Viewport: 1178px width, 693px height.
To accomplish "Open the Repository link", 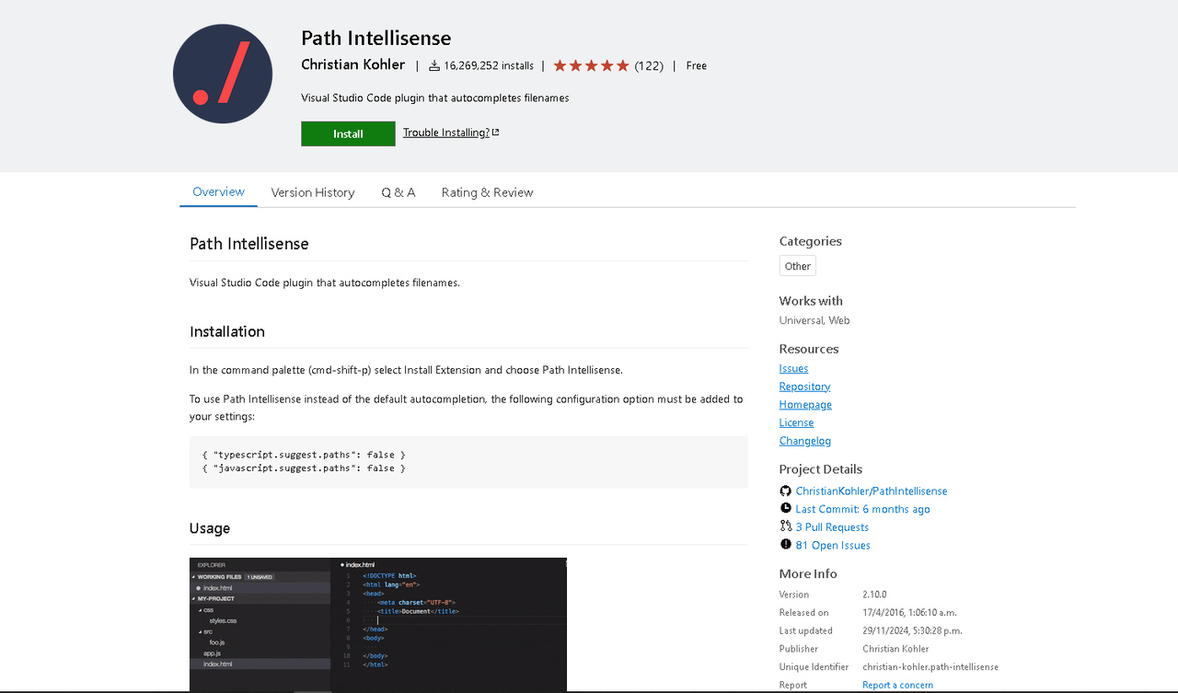I will click(804, 387).
